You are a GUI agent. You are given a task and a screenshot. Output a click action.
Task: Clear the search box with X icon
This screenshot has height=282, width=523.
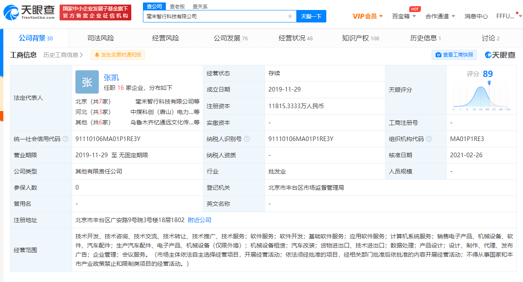[290, 16]
